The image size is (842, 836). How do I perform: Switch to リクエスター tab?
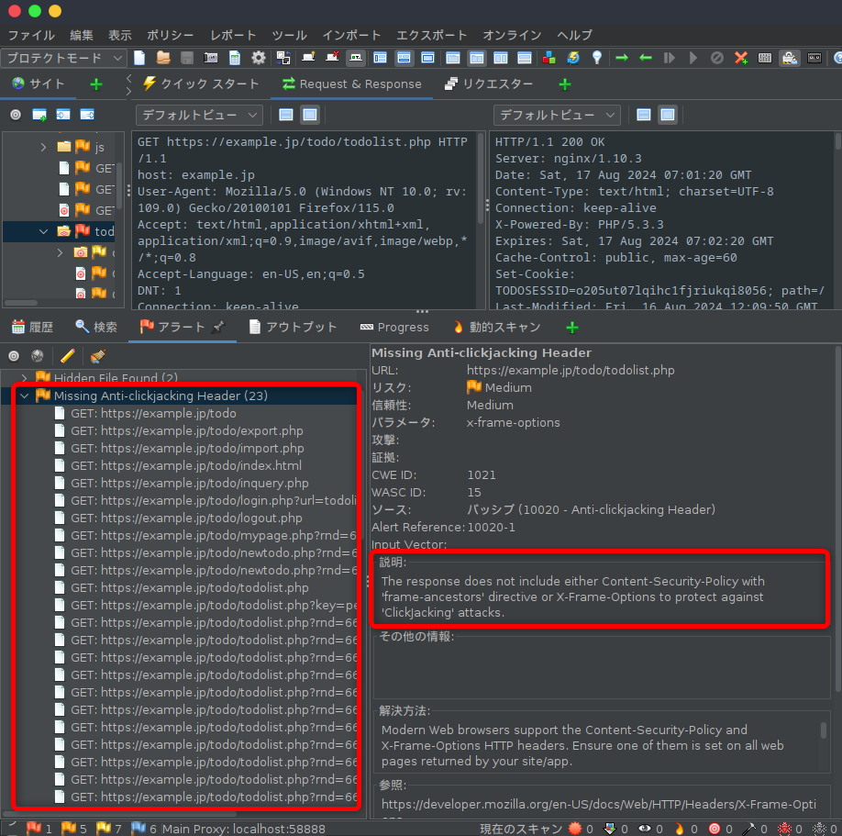tap(489, 84)
